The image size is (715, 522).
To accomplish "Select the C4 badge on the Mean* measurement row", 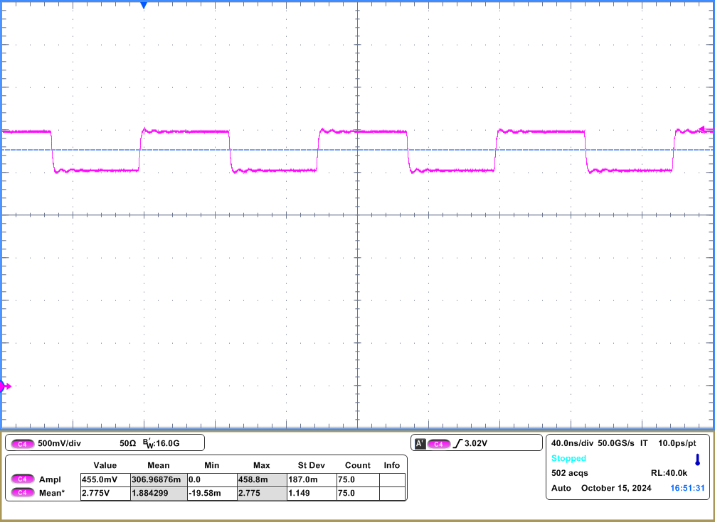I will [x=23, y=493].
